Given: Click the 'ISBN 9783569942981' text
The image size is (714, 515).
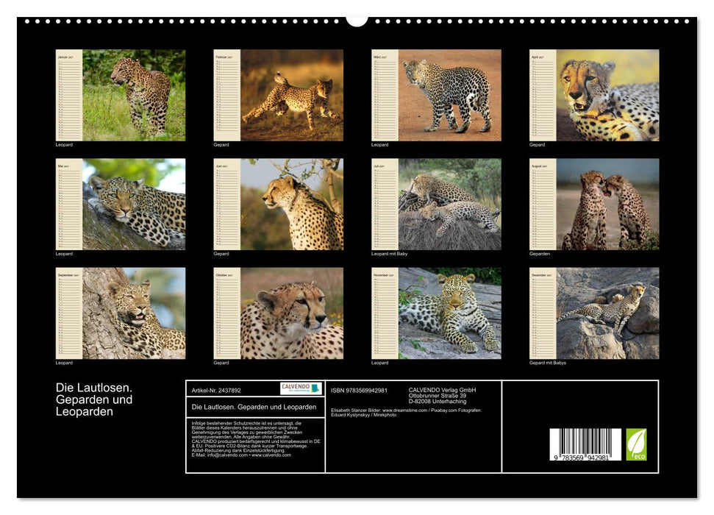Looking at the screenshot, I should (x=360, y=391).
